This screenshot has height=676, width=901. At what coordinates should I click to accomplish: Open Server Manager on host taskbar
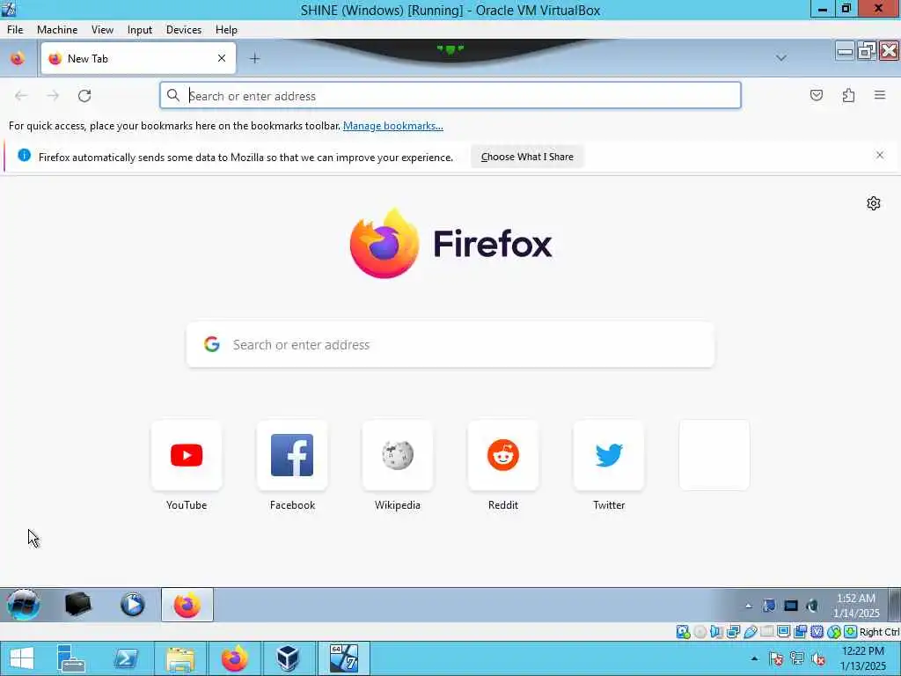coord(71,658)
